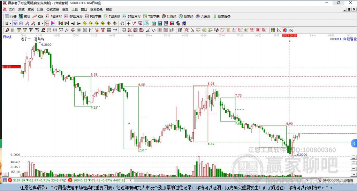
Task: Click the 老子十二宫结构 chart title
Action: point(32,39)
